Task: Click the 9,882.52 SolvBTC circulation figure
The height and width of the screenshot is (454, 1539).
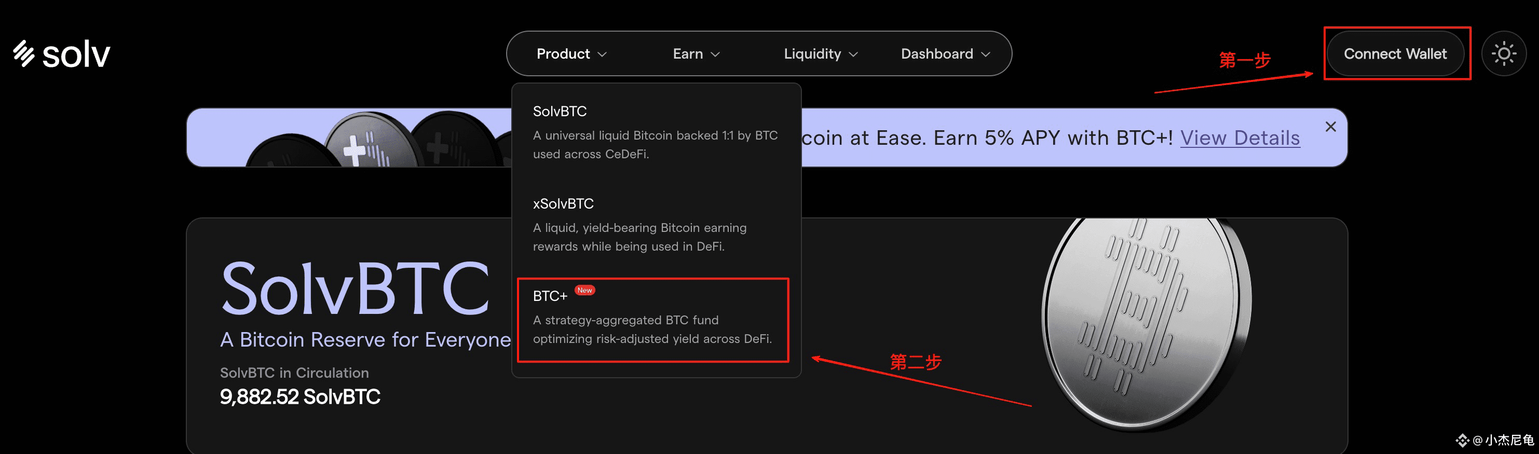Action: click(x=300, y=396)
